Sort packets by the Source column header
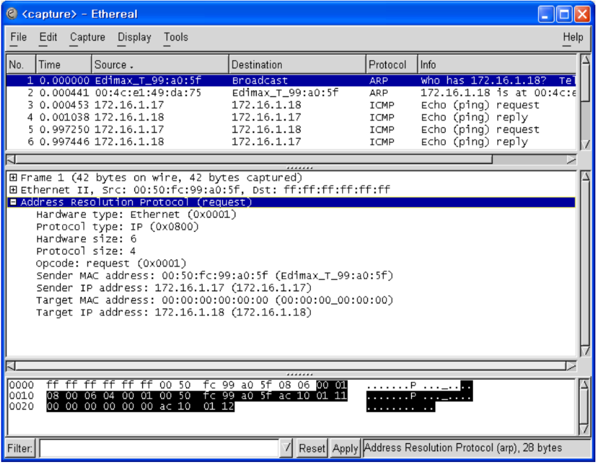 coord(160,64)
